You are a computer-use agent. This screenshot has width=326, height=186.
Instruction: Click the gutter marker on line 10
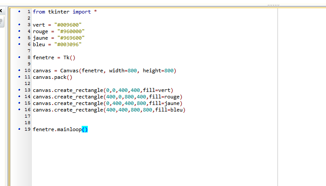[19, 70]
